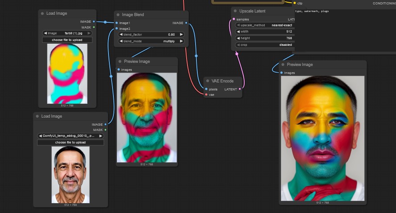
Task: Decrease Upscale Latent width with left arrow
Action: click(x=238, y=32)
